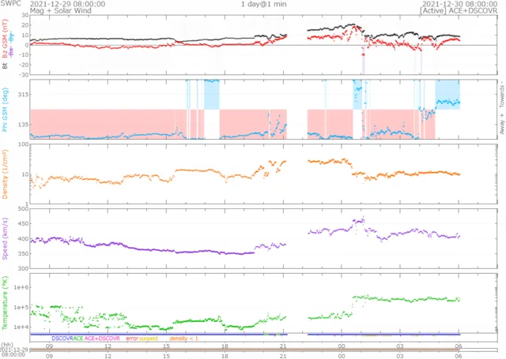This screenshot has height=359, width=506.
Task: Select the start time 2021-12-29 08:00:00 at top
Action: pyautogui.click(x=67, y=4)
